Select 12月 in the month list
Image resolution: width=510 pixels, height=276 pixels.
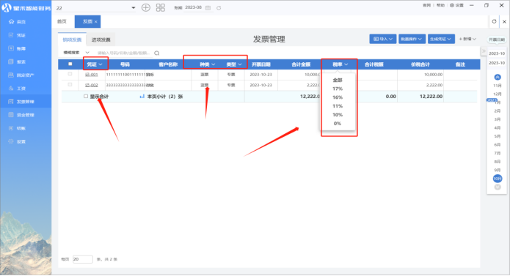click(498, 94)
